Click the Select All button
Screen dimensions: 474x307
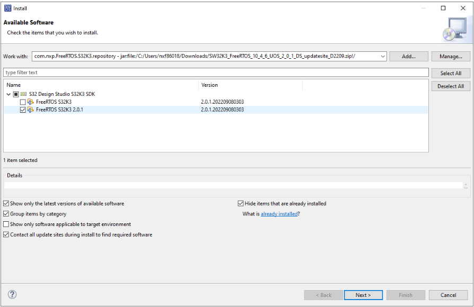point(451,73)
